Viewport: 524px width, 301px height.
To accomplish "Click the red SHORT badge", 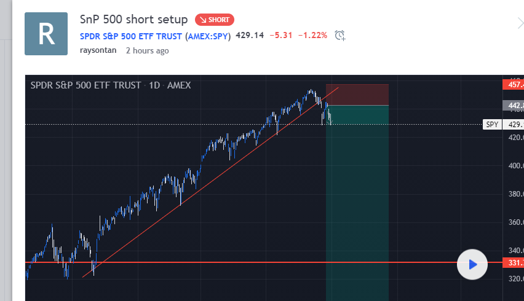I will pyautogui.click(x=215, y=20).
